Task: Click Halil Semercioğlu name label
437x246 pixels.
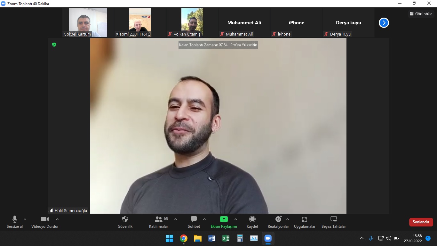Action: click(71, 210)
